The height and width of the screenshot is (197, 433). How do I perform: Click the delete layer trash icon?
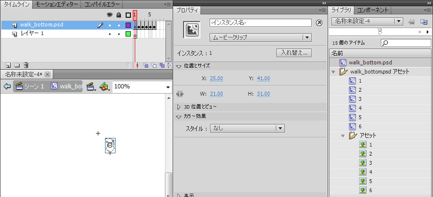[26, 65]
